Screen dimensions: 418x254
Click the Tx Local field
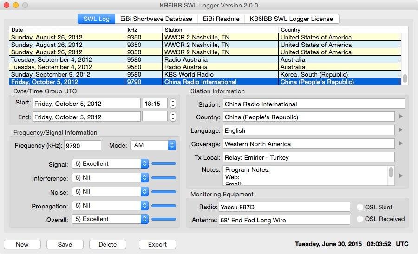pyautogui.click(x=309, y=157)
